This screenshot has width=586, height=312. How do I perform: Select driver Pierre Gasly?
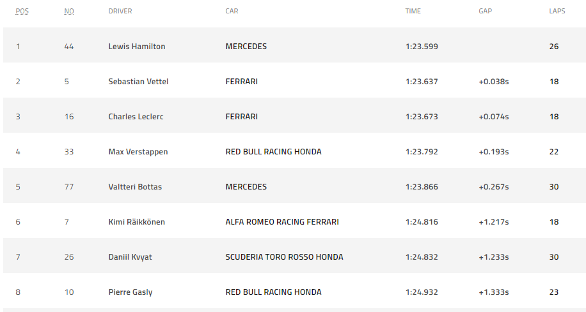[x=131, y=292]
